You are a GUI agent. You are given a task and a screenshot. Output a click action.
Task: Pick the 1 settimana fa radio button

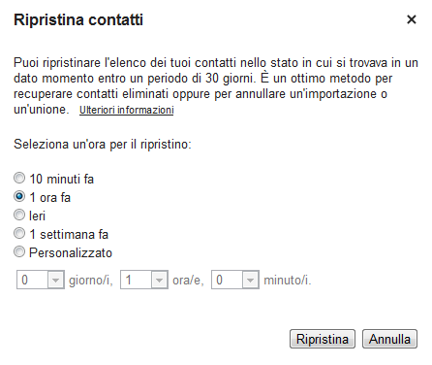pos(19,233)
